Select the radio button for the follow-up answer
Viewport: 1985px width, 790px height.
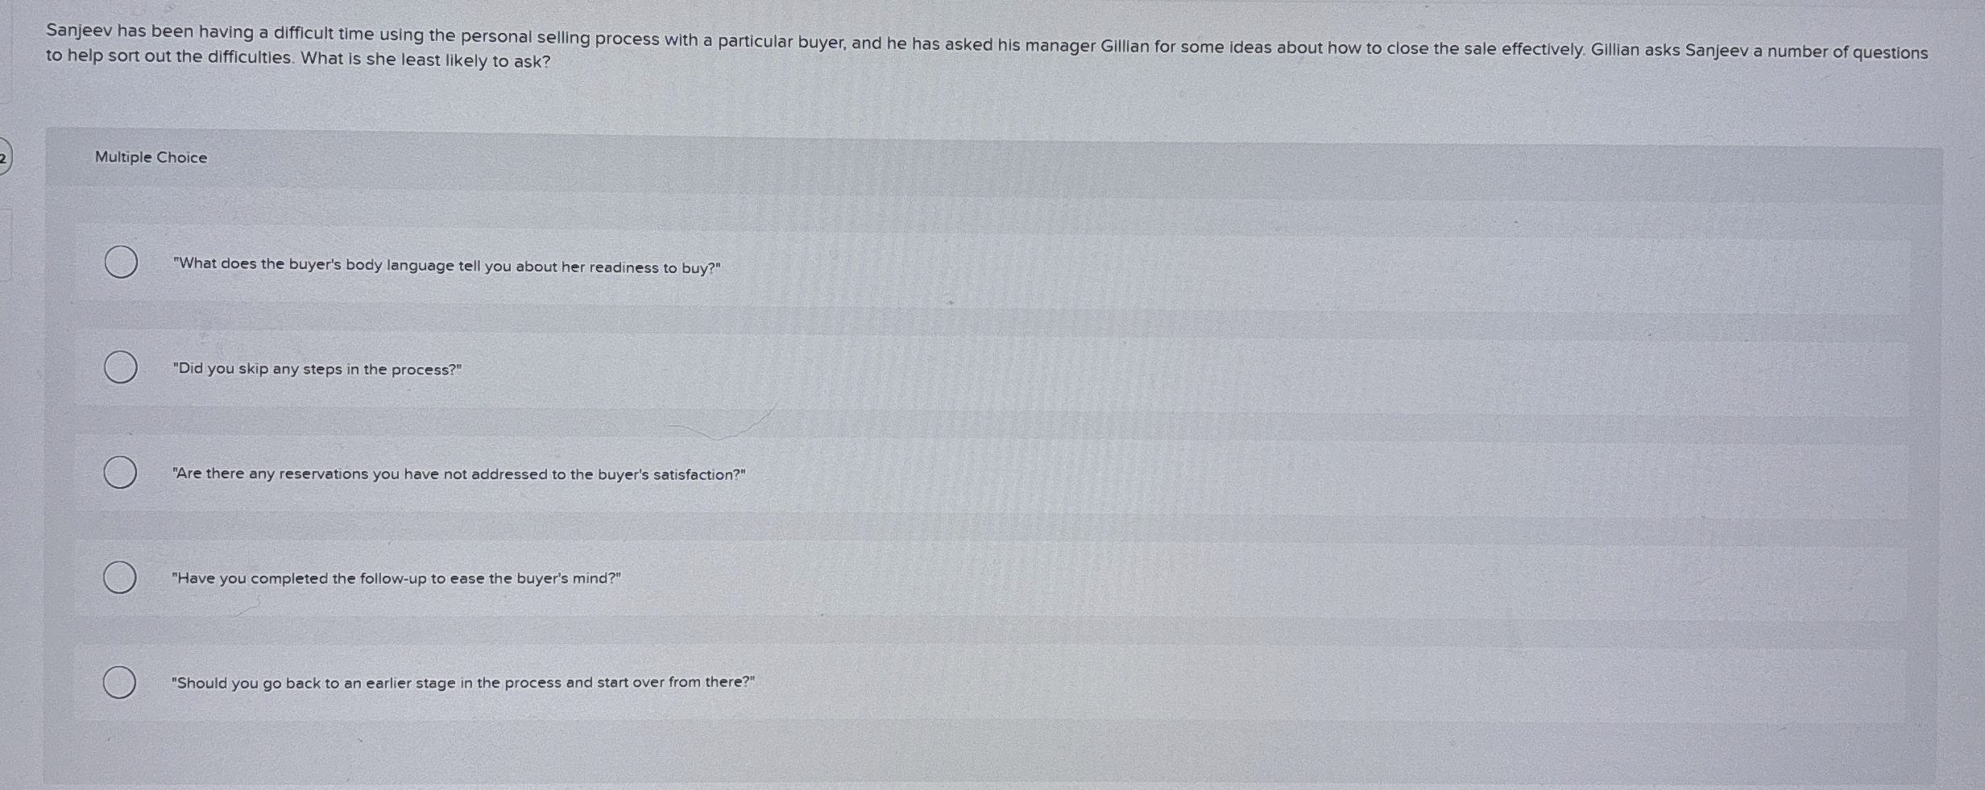[x=119, y=577]
